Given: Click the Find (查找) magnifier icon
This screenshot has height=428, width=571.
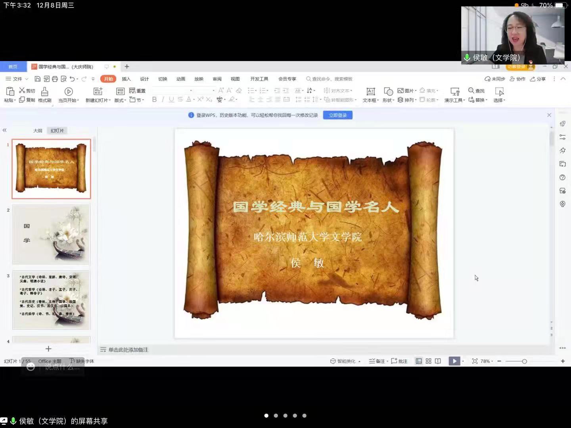Looking at the screenshot, I should coord(471,90).
